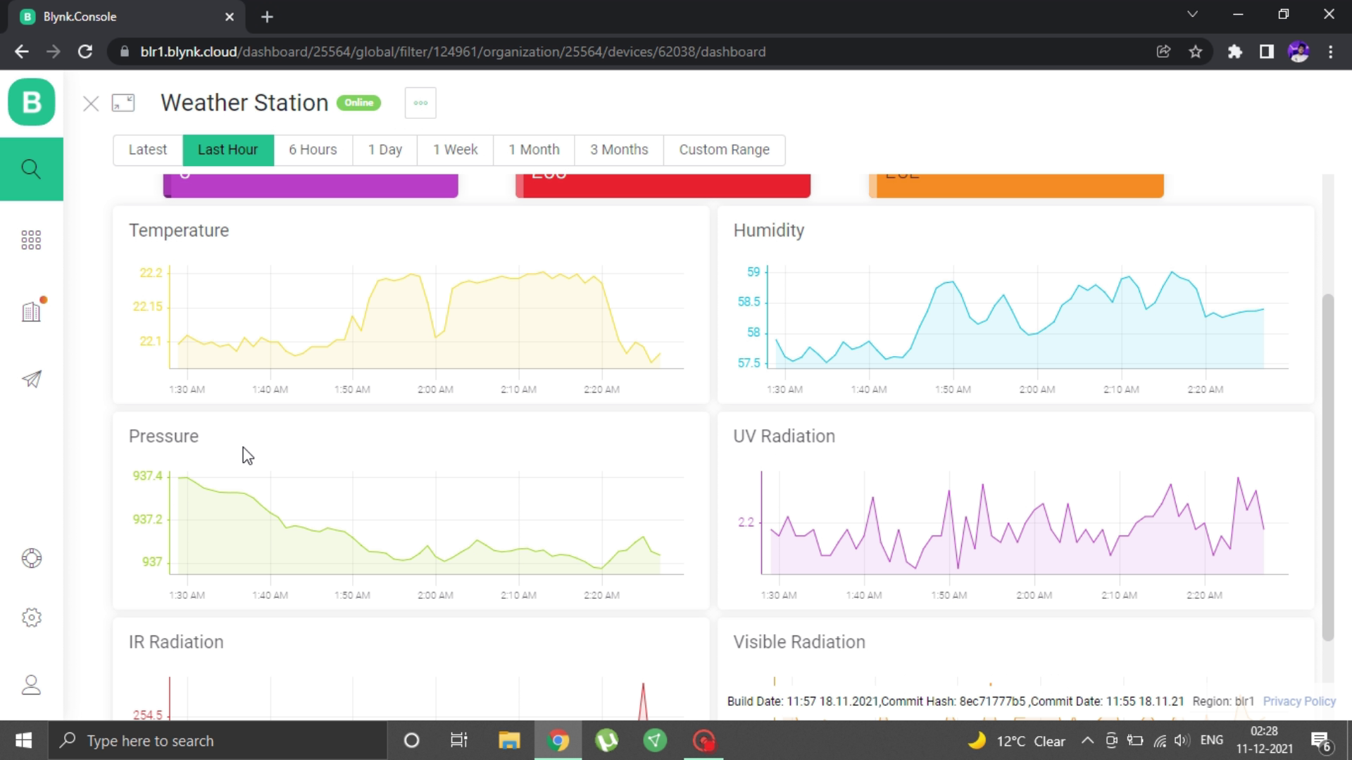The height and width of the screenshot is (760, 1352).
Task: Switch to 3 Months range
Action: tap(619, 150)
